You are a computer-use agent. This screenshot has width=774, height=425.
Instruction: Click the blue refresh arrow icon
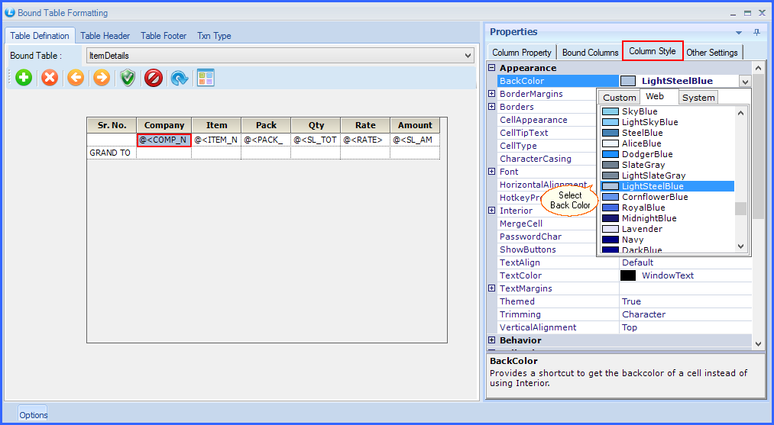(x=180, y=78)
